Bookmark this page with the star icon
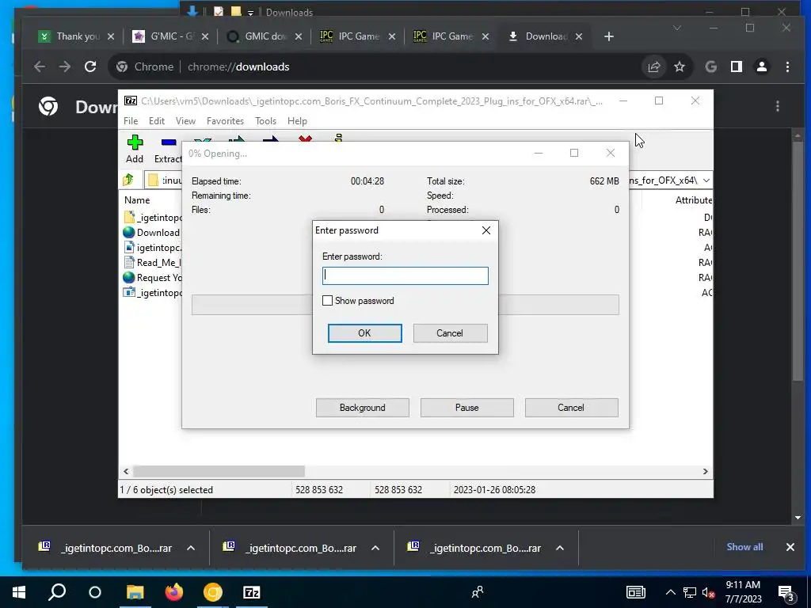 [x=679, y=66]
